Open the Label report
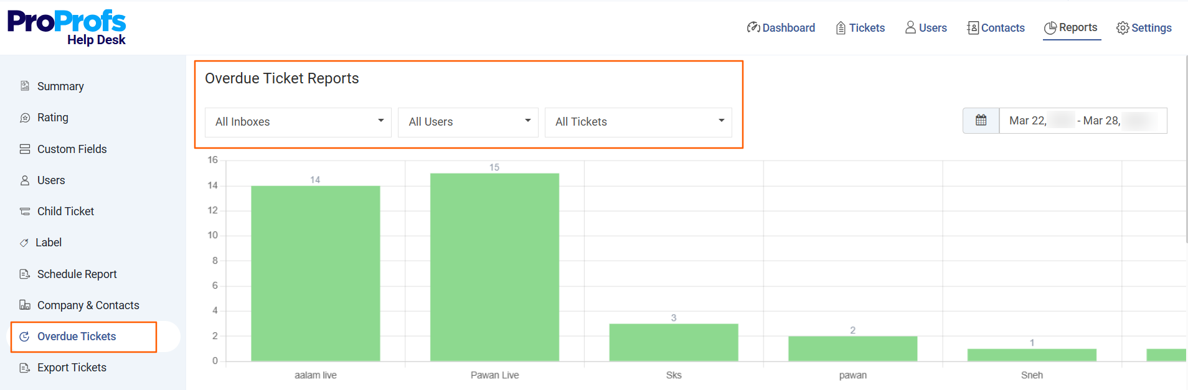This screenshot has height=390, width=1188. 49,243
